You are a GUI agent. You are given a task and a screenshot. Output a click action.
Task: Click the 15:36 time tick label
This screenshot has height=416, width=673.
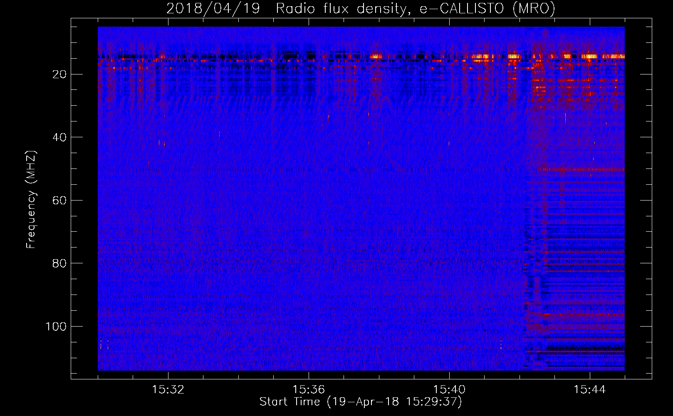tap(309, 390)
